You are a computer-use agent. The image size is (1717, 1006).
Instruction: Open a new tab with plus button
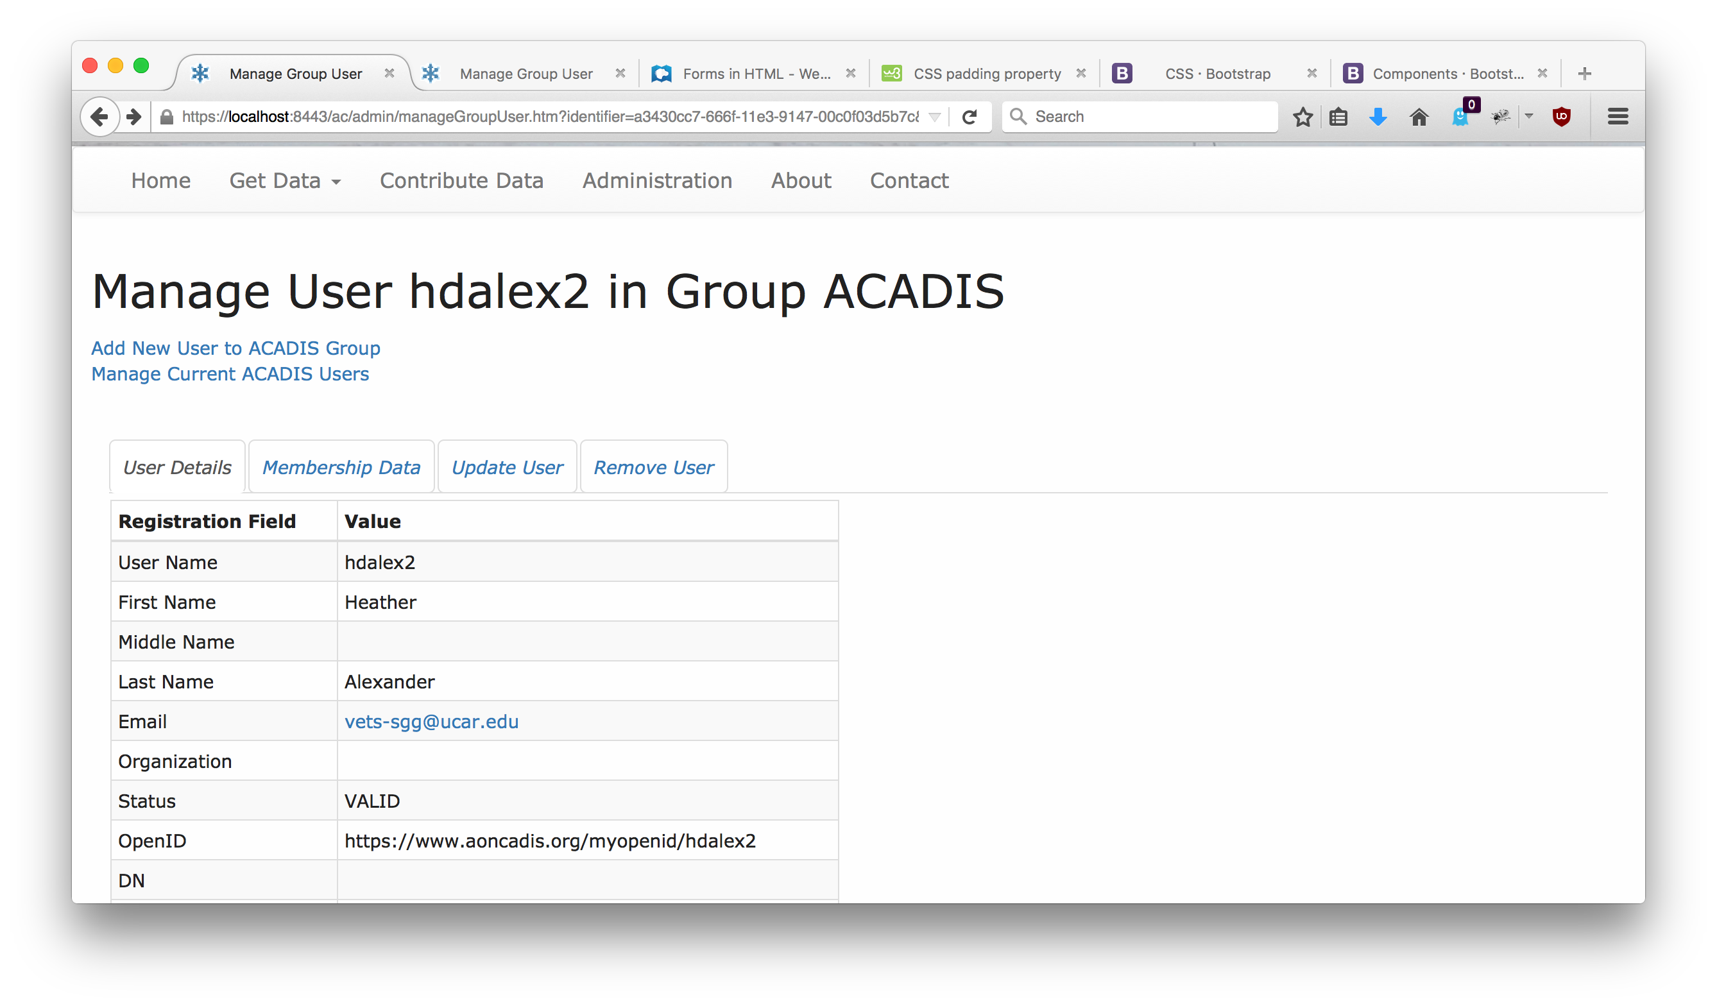pos(1585,74)
